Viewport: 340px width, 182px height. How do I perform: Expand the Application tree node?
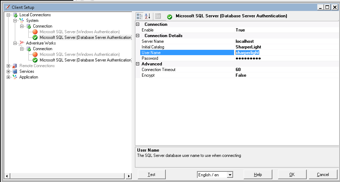pos(8,77)
